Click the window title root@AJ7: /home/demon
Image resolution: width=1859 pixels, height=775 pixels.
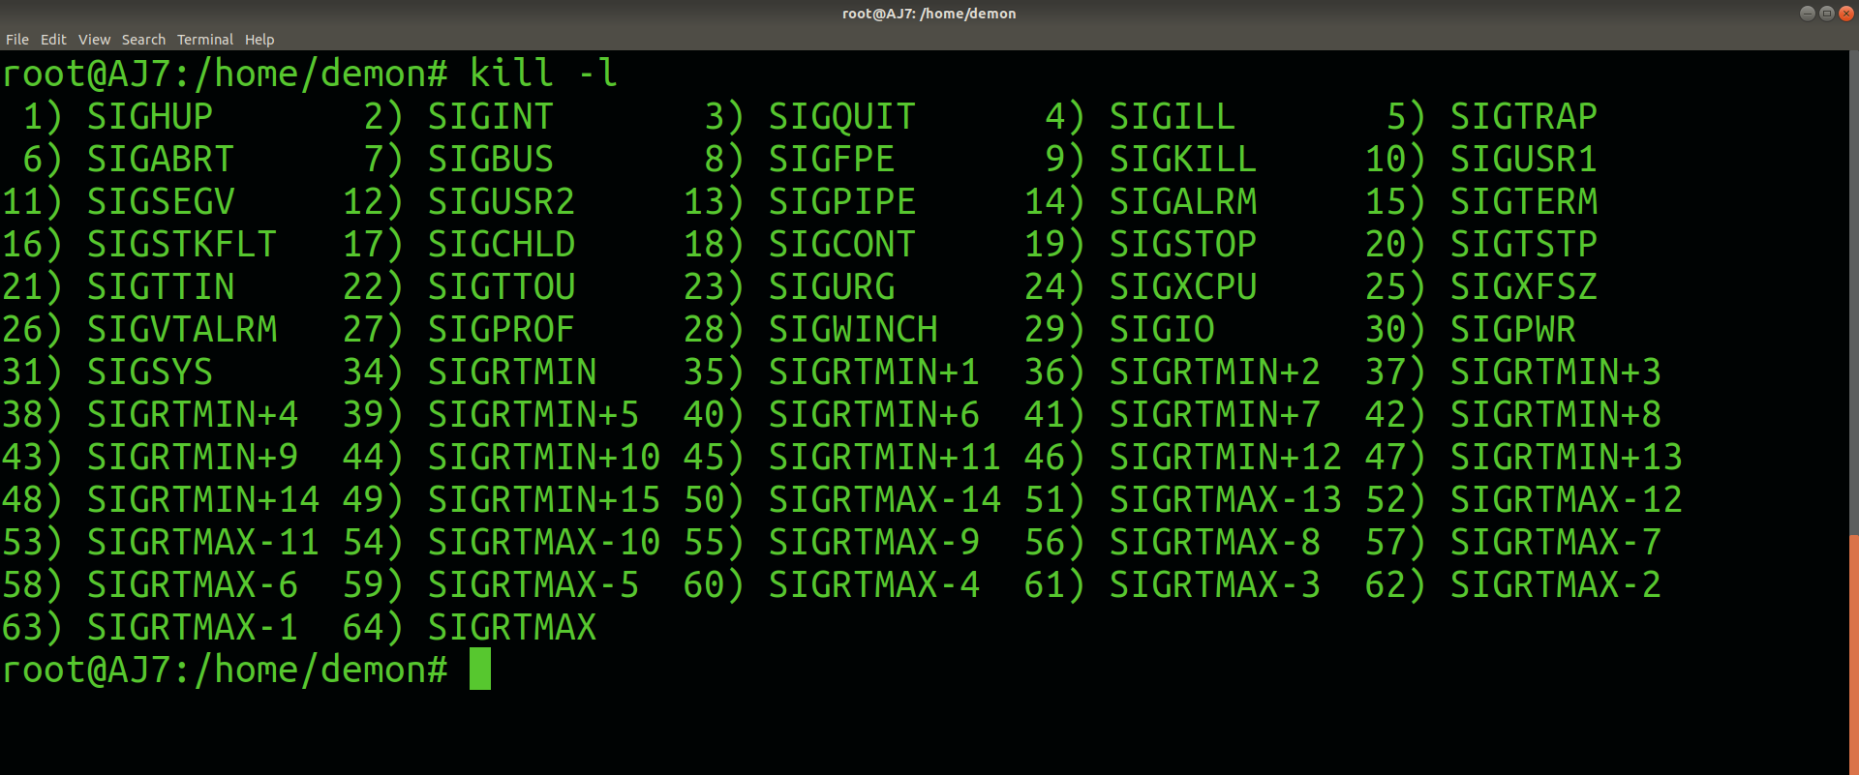(x=929, y=14)
